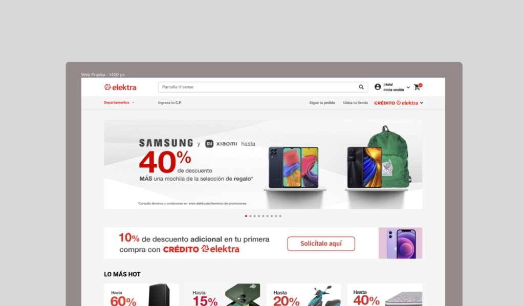Viewport: 524px width, 306px height.
Task: Click the elektra logo in header
Action: click(x=120, y=88)
